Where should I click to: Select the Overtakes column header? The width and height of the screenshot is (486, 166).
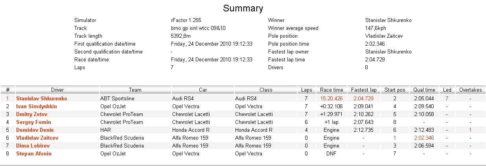pyautogui.click(x=470, y=90)
